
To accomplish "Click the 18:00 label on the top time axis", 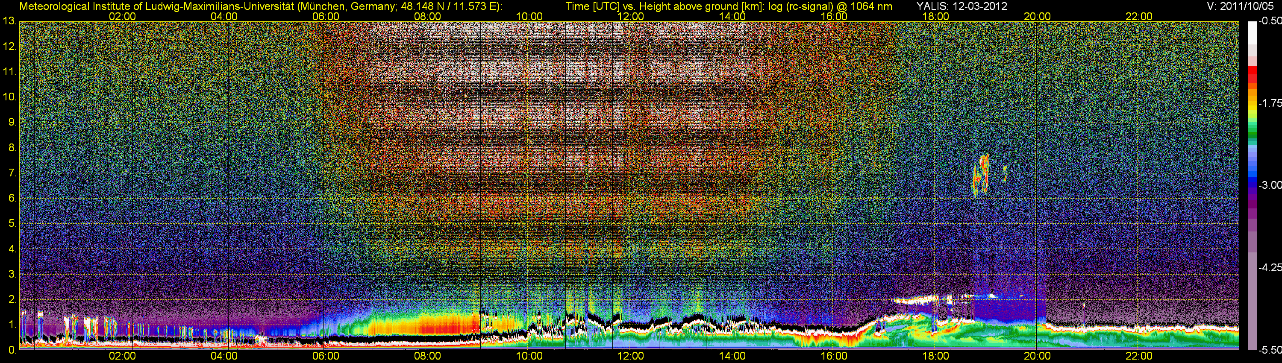I will pyautogui.click(x=935, y=16).
